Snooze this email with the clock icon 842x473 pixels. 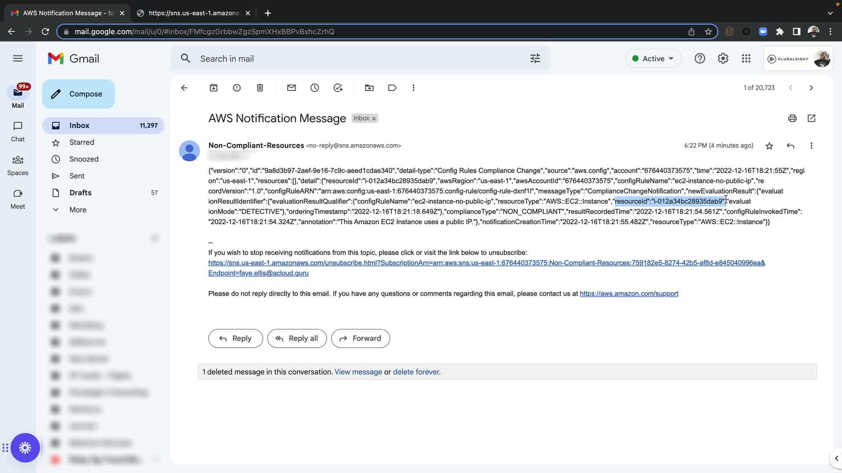pos(315,88)
